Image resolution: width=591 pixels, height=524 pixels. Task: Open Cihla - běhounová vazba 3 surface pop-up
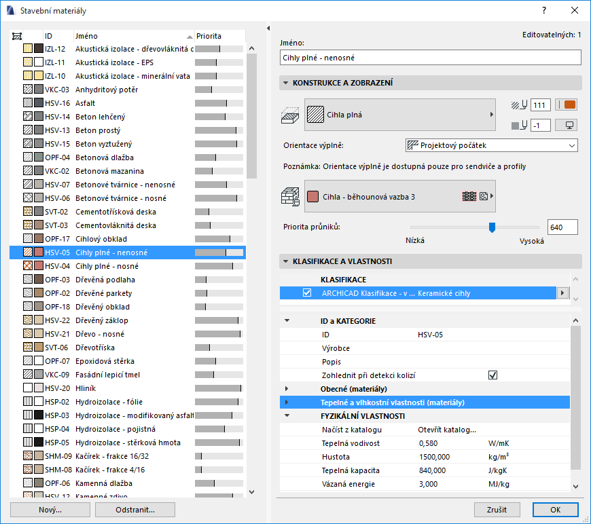(x=400, y=196)
